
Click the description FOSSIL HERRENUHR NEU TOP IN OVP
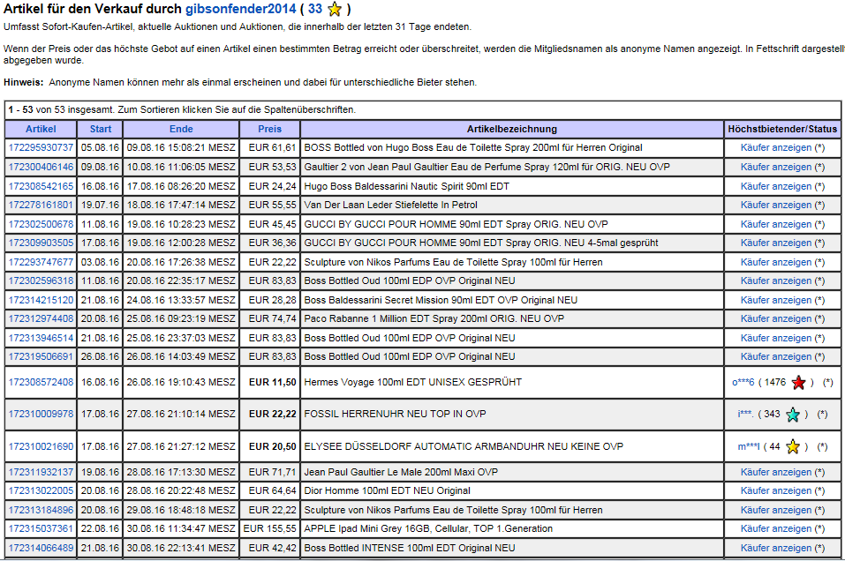click(395, 414)
